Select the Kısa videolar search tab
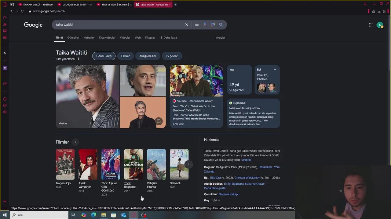The height and width of the screenshot is (219, 391). 107,38
